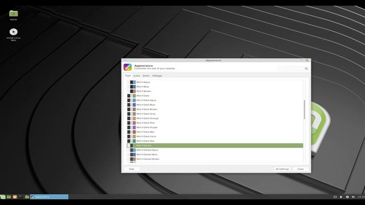Image resolution: width=365 pixels, height=205 pixels.
Task: Focus the Appearance search field
Action: 290,68
